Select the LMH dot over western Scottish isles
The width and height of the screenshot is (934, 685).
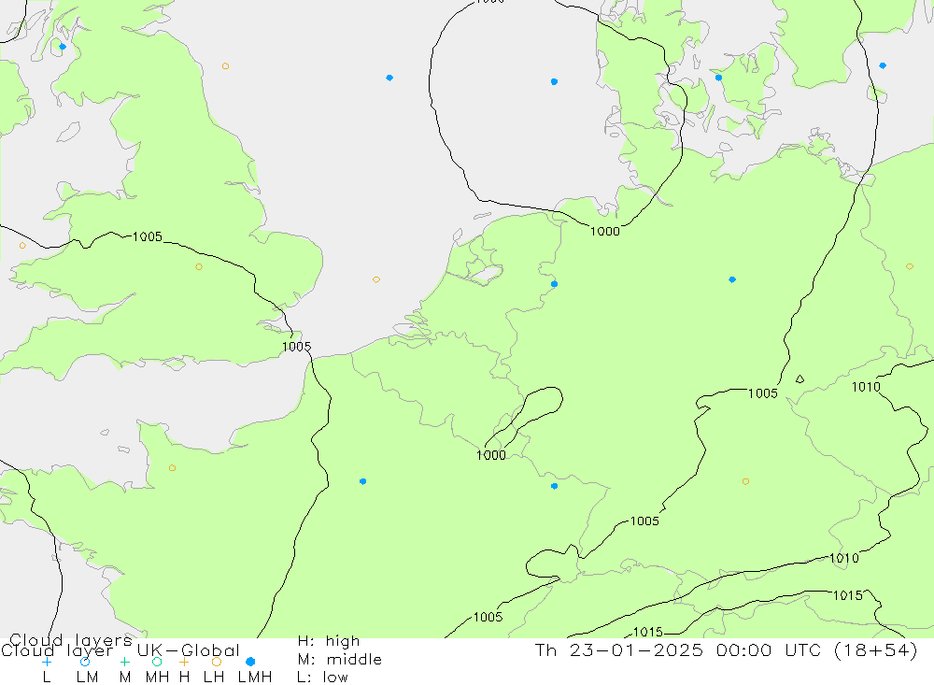pos(63,47)
